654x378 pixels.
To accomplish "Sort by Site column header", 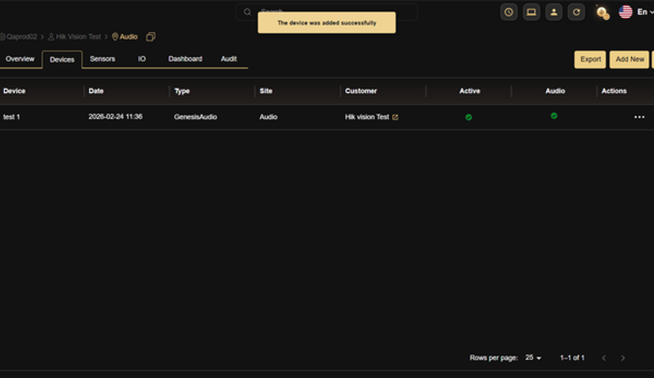I will (266, 91).
